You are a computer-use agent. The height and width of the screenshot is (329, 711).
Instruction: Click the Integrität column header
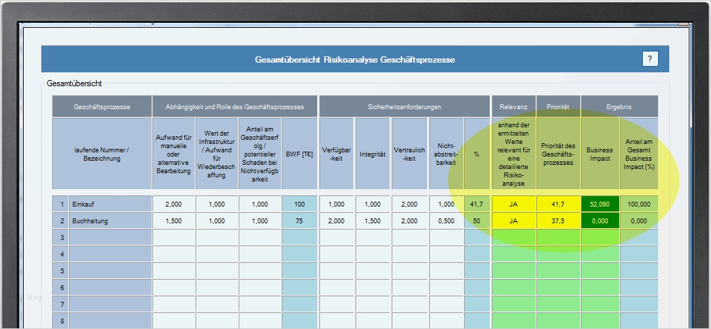pyautogui.click(x=373, y=154)
